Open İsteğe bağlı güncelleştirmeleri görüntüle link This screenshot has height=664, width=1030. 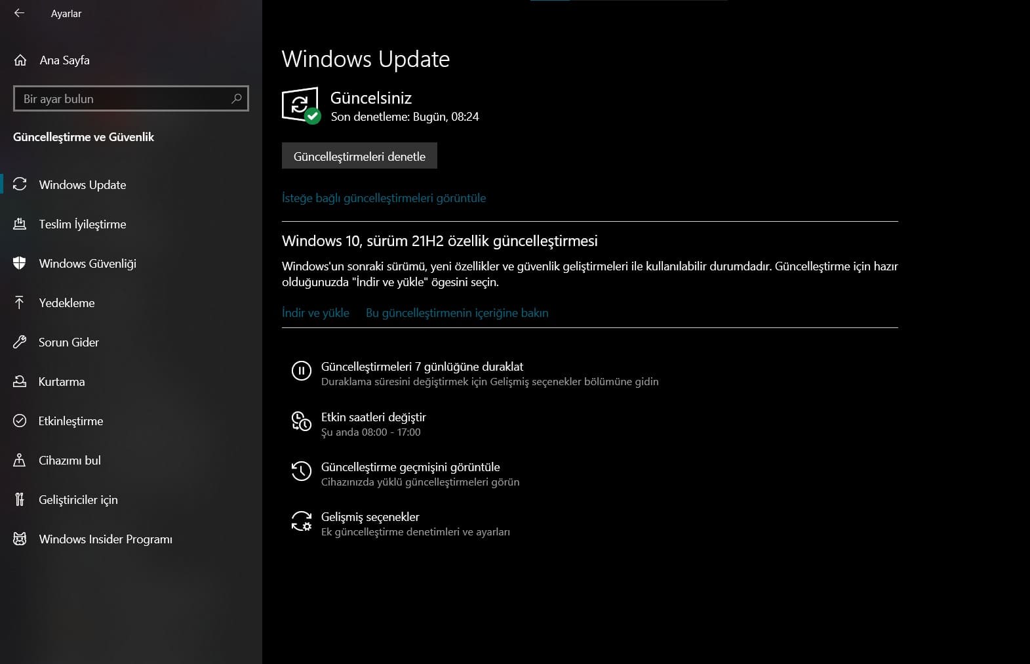tap(384, 198)
